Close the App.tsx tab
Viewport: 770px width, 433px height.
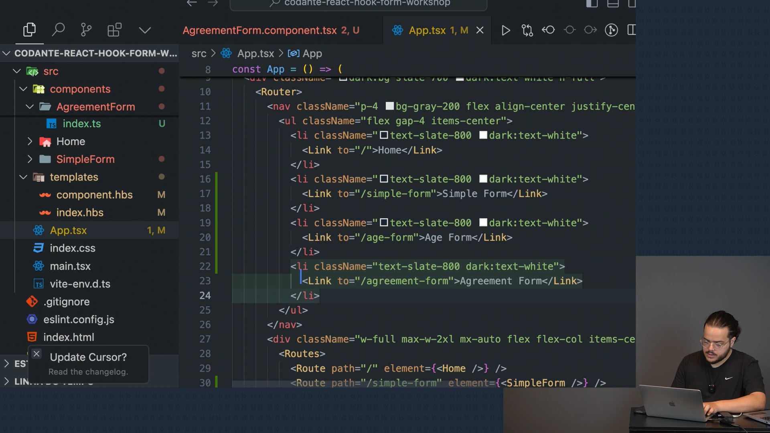pos(480,30)
